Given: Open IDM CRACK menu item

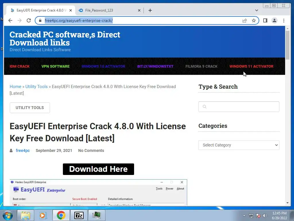Looking at the screenshot, I should (x=20, y=66).
